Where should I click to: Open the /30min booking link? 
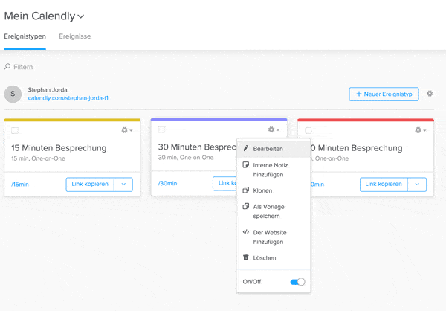(x=167, y=184)
